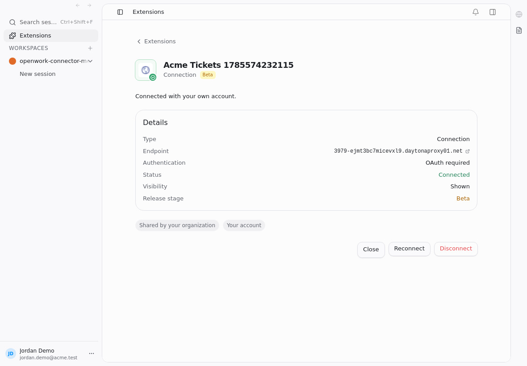Click the green Connected status value
Image resolution: width=527 pixels, height=366 pixels.
tap(454, 175)
